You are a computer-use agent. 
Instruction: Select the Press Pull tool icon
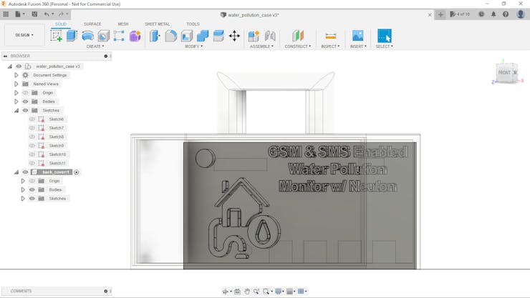[x=155, y=36]
